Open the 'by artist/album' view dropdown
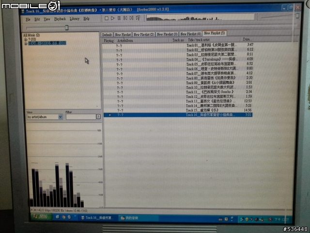Image resolution: width=310 pixels, height=233 pixels. tap(60, 117)
